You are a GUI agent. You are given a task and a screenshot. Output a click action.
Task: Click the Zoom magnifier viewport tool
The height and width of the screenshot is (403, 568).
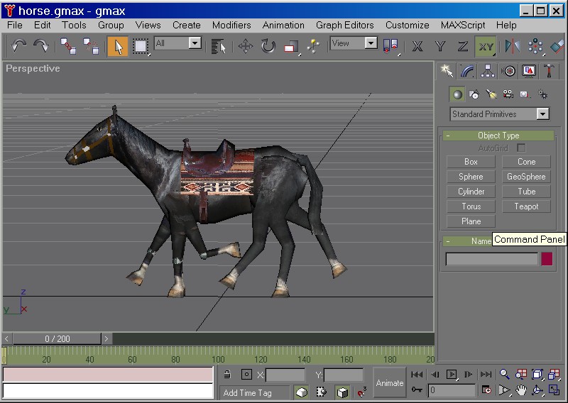[x=505, y=374]
